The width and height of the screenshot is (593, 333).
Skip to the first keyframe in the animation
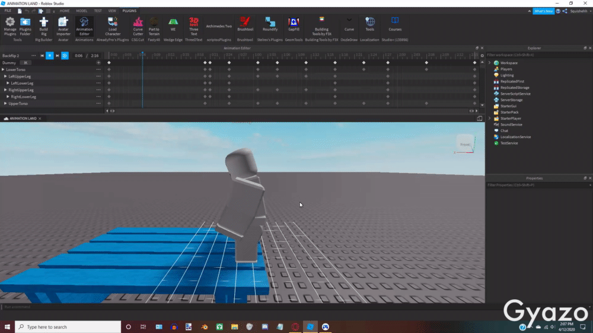click(x=42, y=56)
